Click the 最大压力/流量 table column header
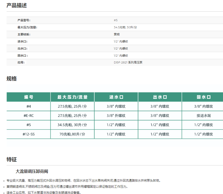Image resolution: width=223 pixels, height=194 pixels. (x=72, y=97)
